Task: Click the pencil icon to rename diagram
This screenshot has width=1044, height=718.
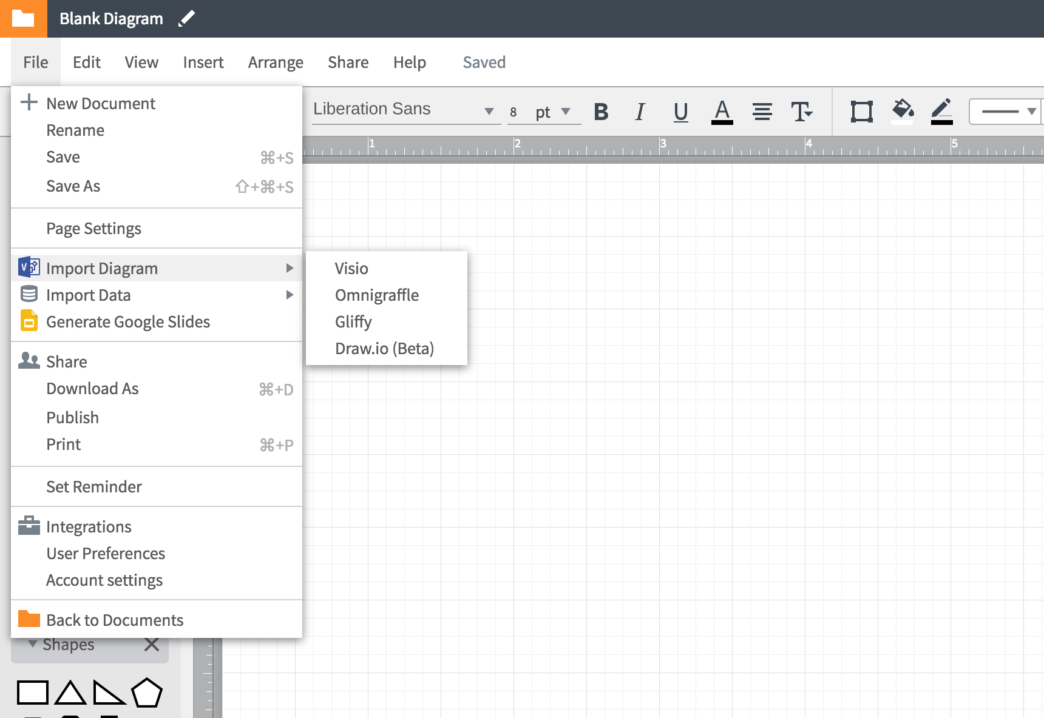Action: tap(186, 19)
